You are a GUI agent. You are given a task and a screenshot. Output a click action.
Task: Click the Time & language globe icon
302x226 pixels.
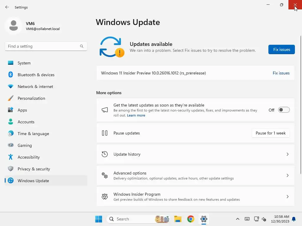click(11, 133)
